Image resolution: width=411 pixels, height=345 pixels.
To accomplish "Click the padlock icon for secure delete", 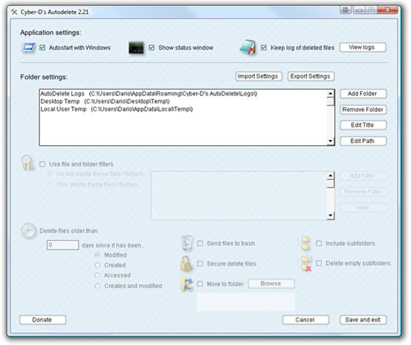I will pos(187,264).
